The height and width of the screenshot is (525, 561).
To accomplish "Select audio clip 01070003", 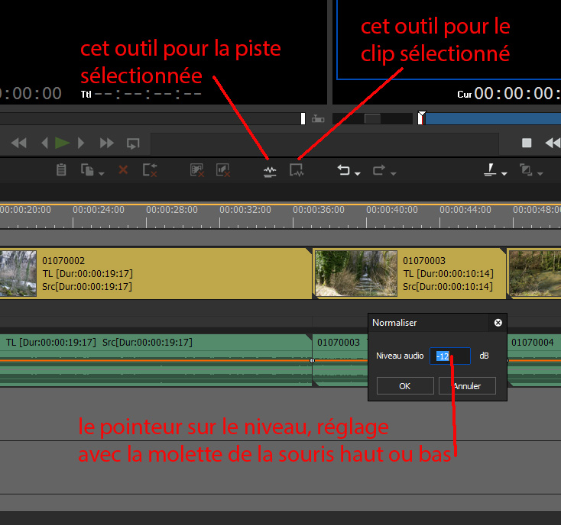I will click(340, 360).
